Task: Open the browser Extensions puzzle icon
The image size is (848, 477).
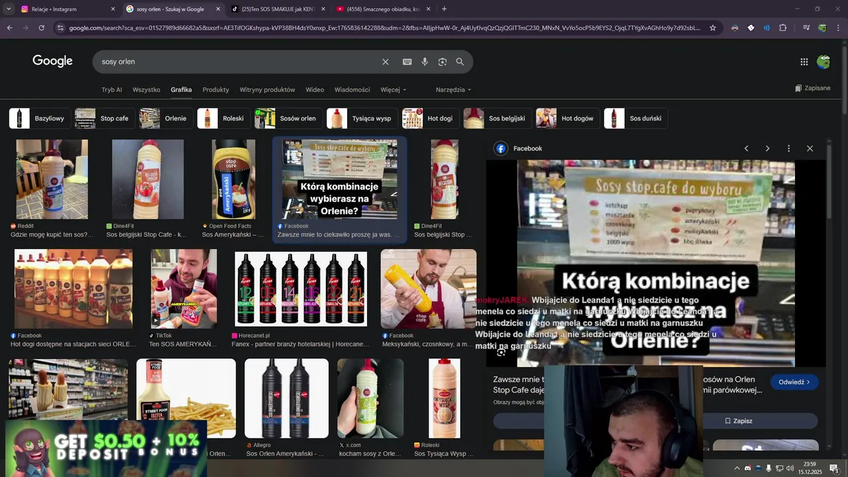Action: [x=782, y=28]
